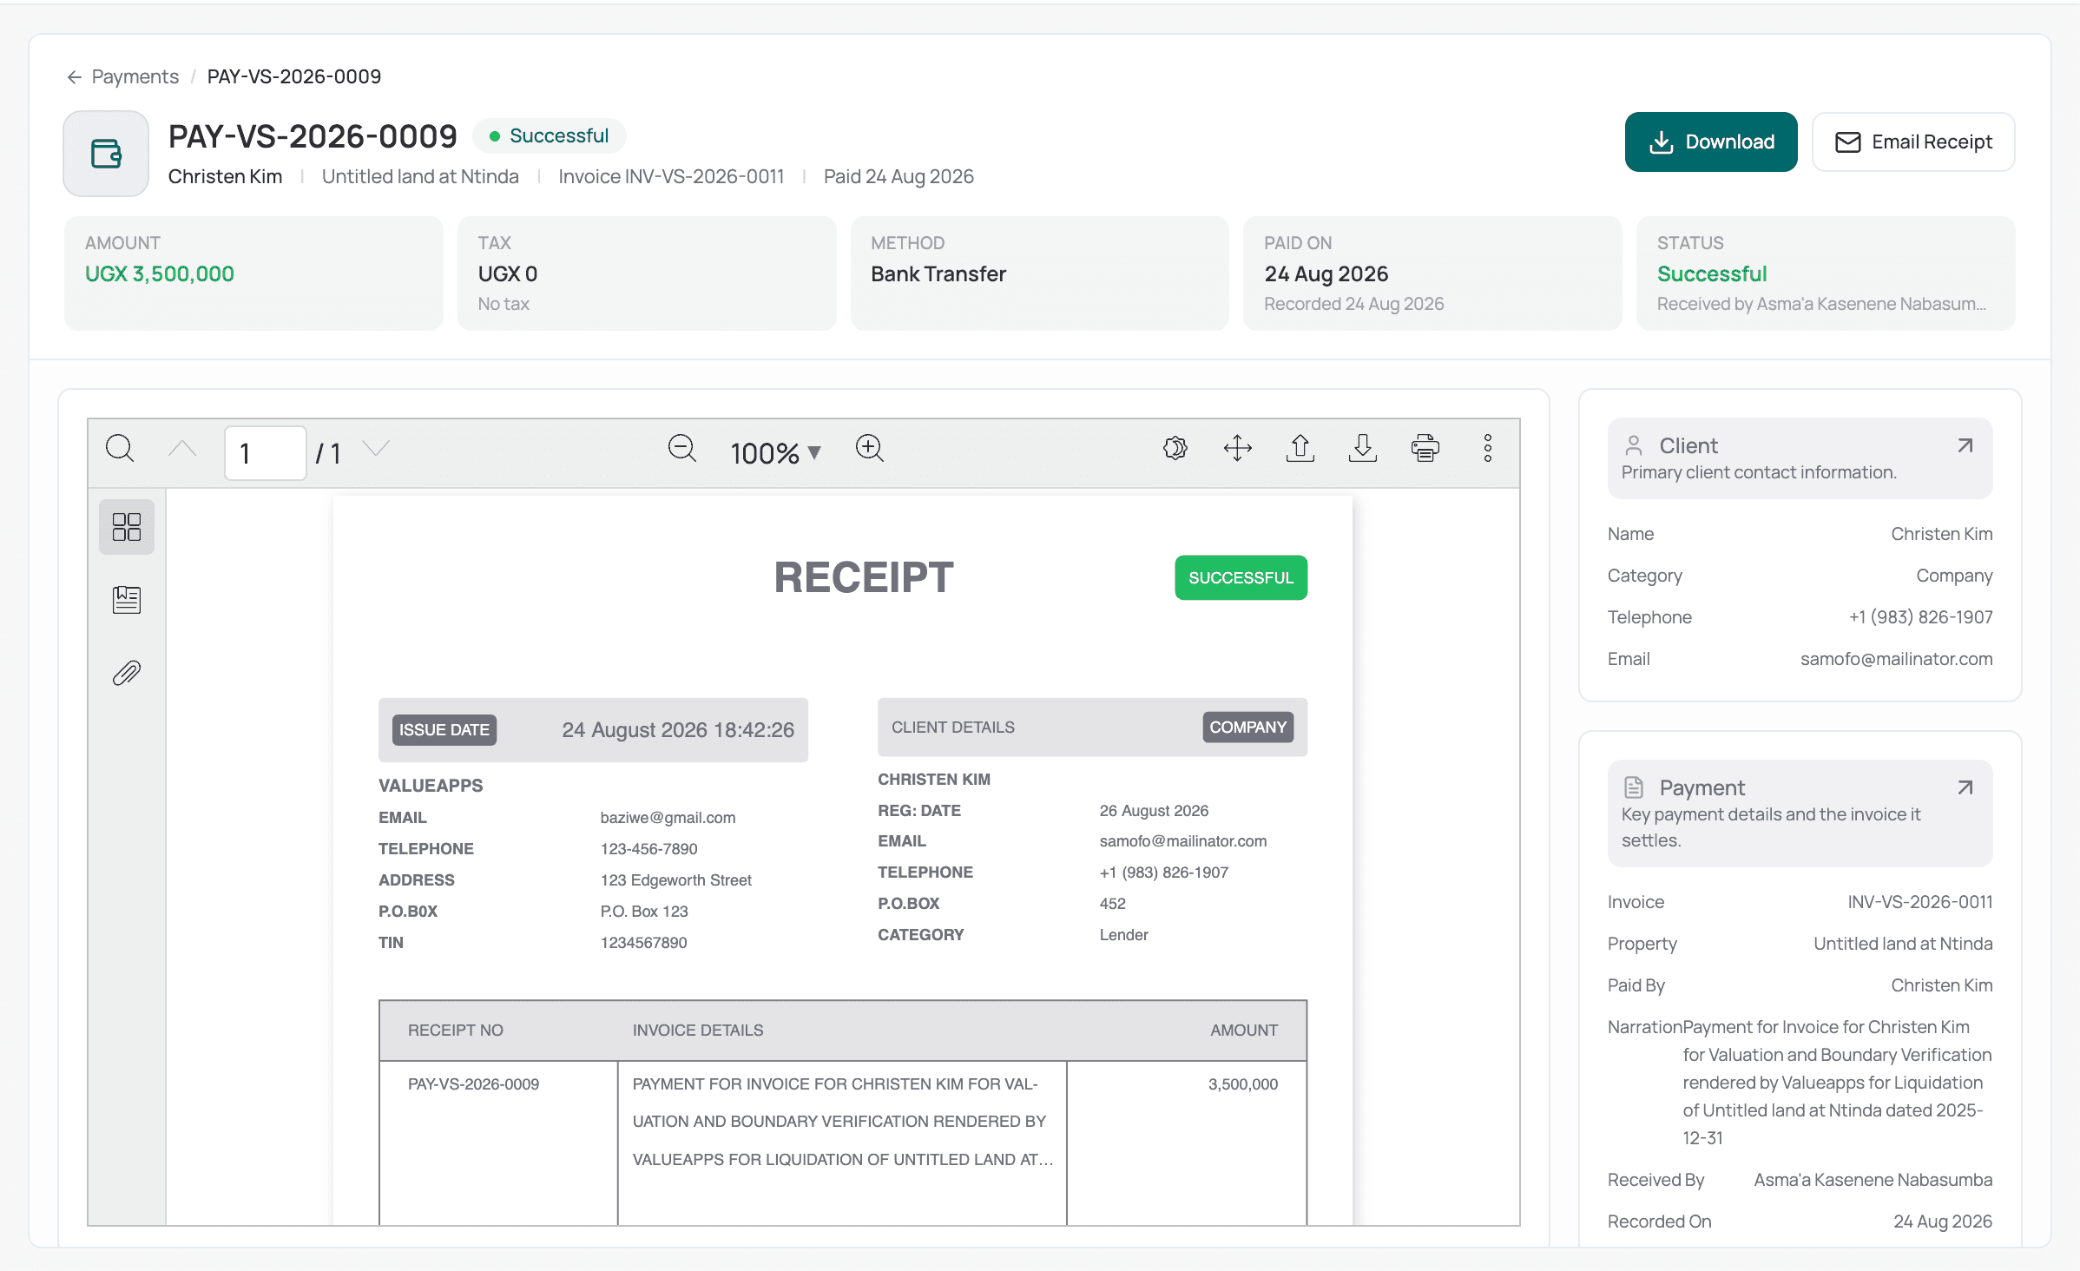Open the Payments breadcrumb link

point(135,76)
